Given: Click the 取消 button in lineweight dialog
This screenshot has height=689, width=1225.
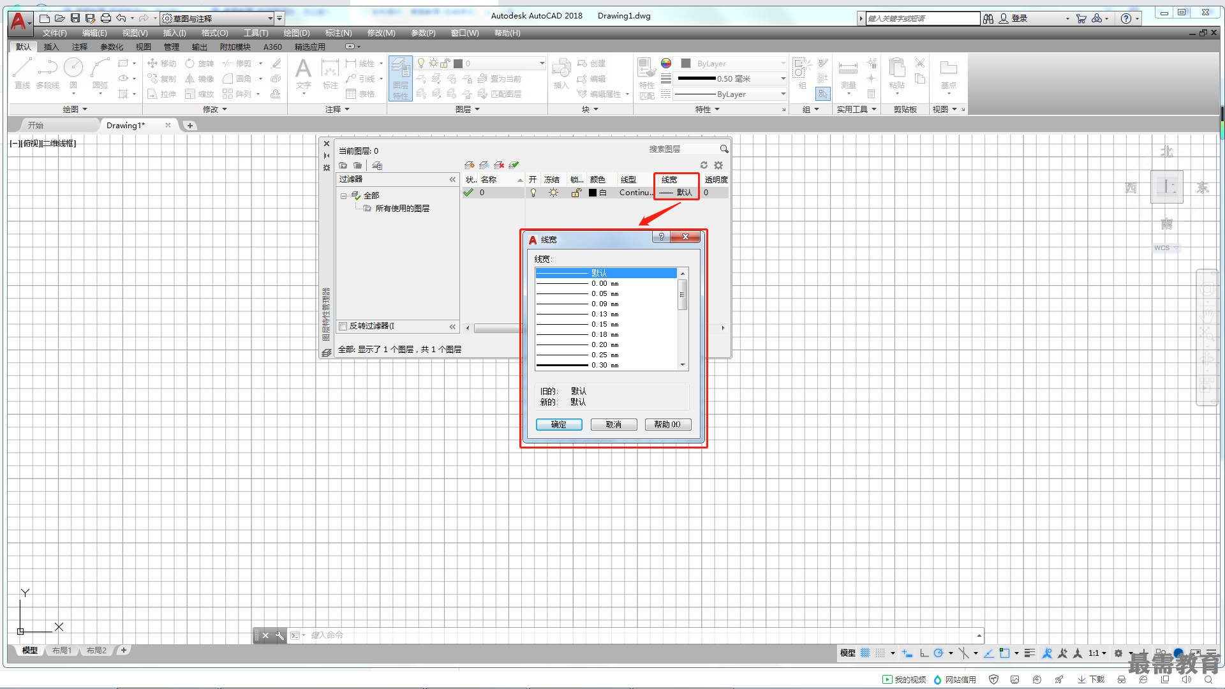Looking at the screenshot, I should [x=614, y=424].
